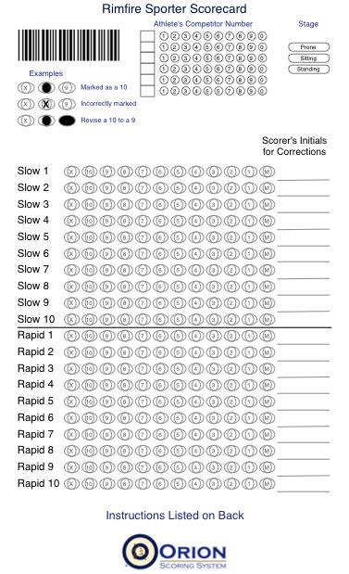
Task: Click the last competitor number digit box
Action: [147, 91]
